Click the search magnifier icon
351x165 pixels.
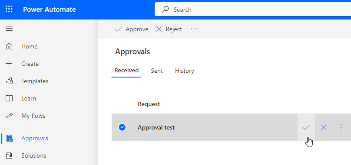[165, 10]
